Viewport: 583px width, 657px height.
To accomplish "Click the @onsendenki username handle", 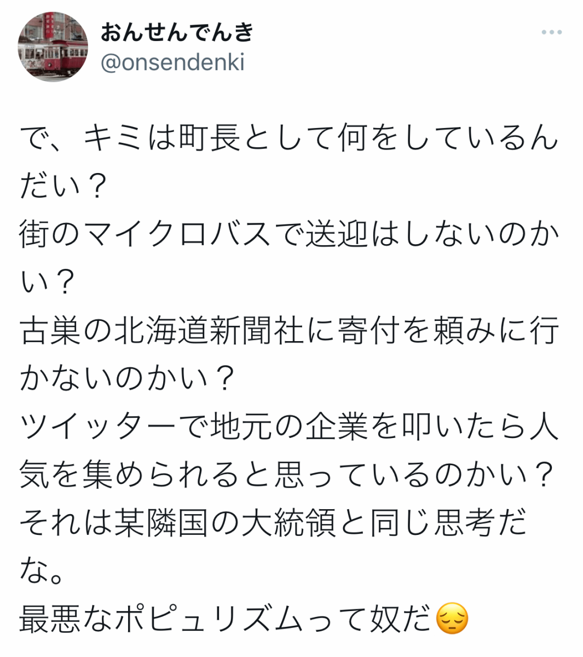I will pos(172,63).
